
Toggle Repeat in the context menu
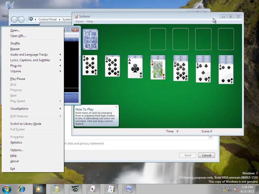33,49
